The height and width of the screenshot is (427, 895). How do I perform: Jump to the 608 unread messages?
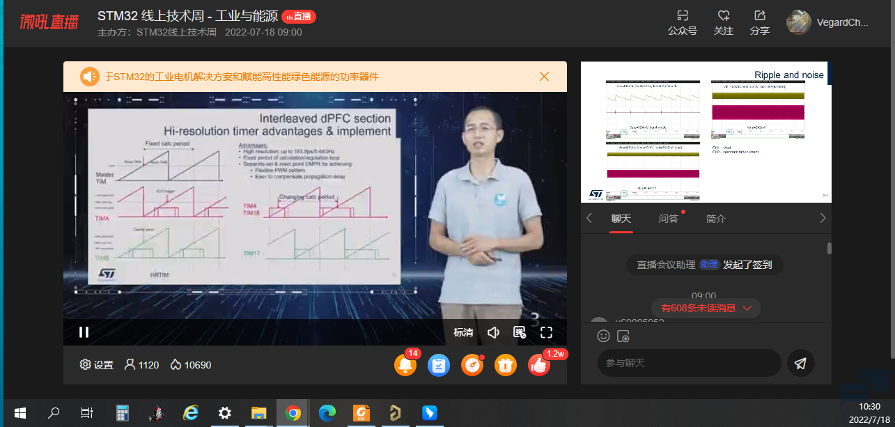tap(706, 308)
